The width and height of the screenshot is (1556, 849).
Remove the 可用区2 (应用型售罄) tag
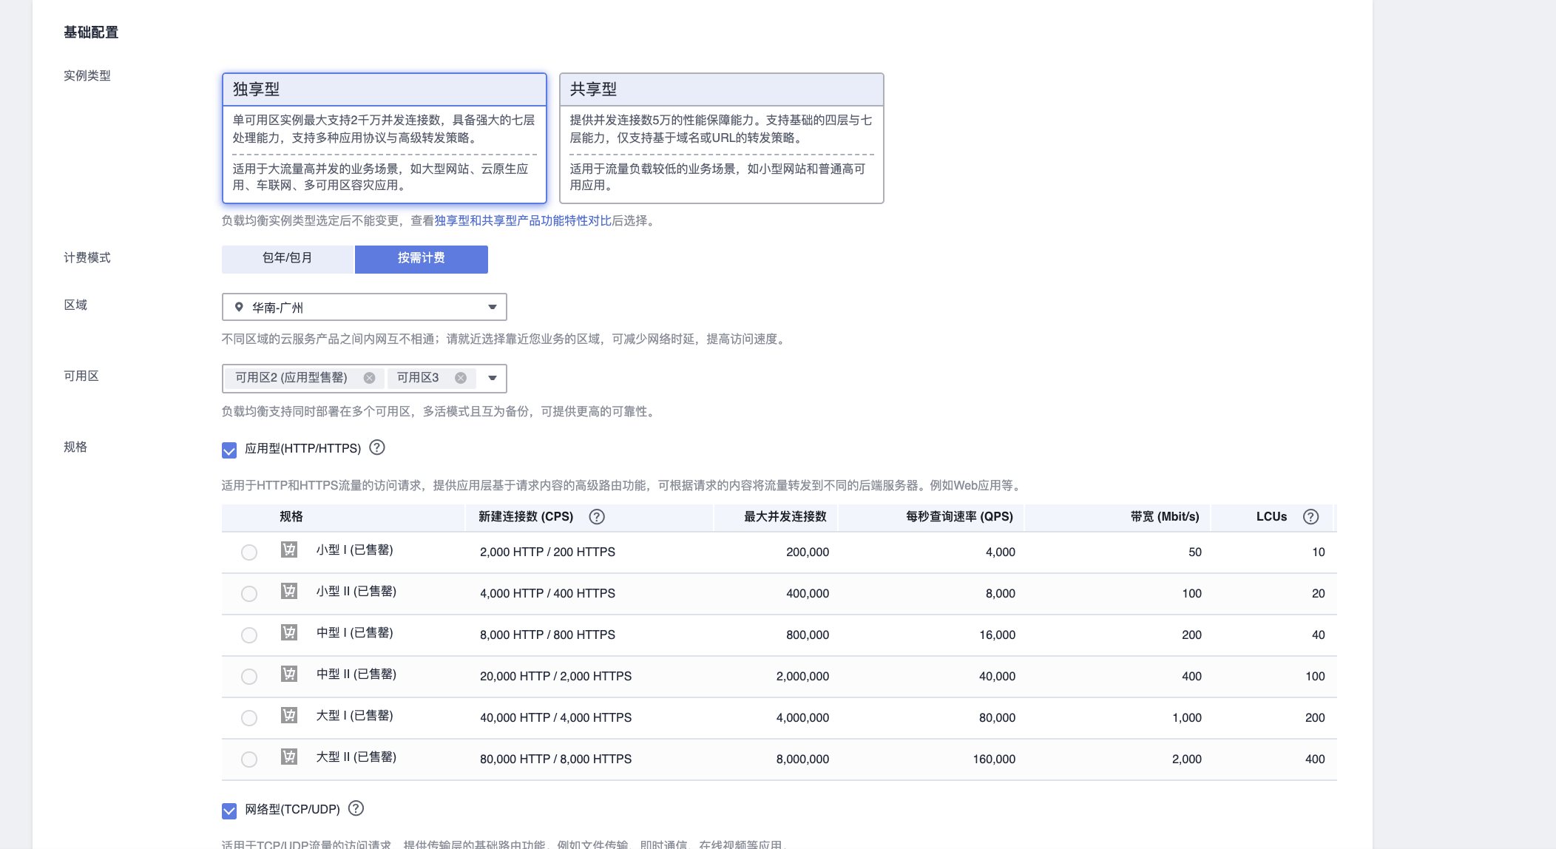pos(370,377)
